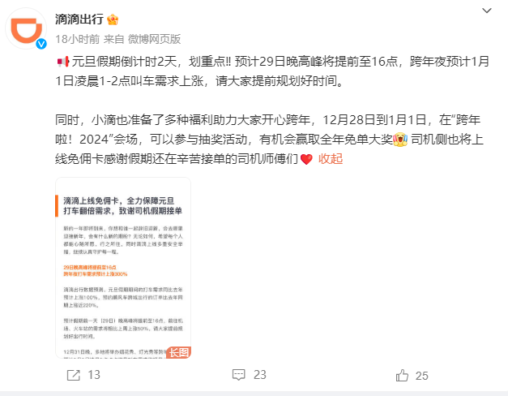Click the 长图 badge on image
508x396 pixels.
[x=178, y=352]
